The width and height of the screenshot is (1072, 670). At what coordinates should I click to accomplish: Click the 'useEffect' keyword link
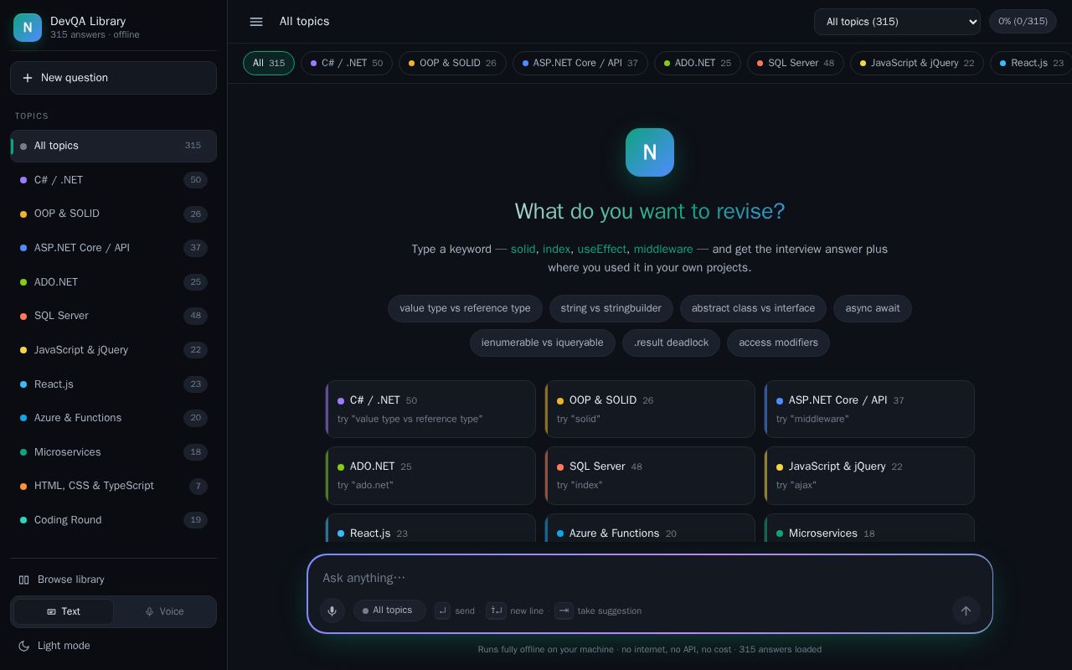pyautogui.click(x=601, y=250)
